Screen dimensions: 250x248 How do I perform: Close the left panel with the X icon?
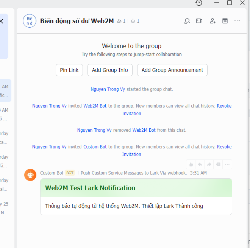click(x=2, y=21)
